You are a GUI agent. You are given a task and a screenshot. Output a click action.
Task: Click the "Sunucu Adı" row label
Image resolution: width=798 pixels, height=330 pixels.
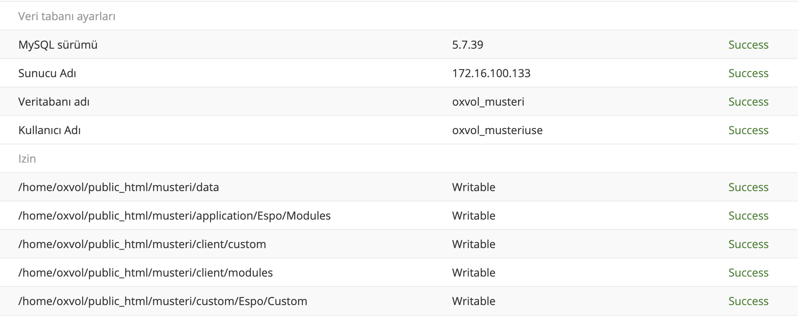[47, 73]
